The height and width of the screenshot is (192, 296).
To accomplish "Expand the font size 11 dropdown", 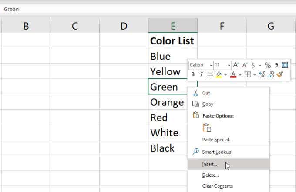I will pos(229,65).
